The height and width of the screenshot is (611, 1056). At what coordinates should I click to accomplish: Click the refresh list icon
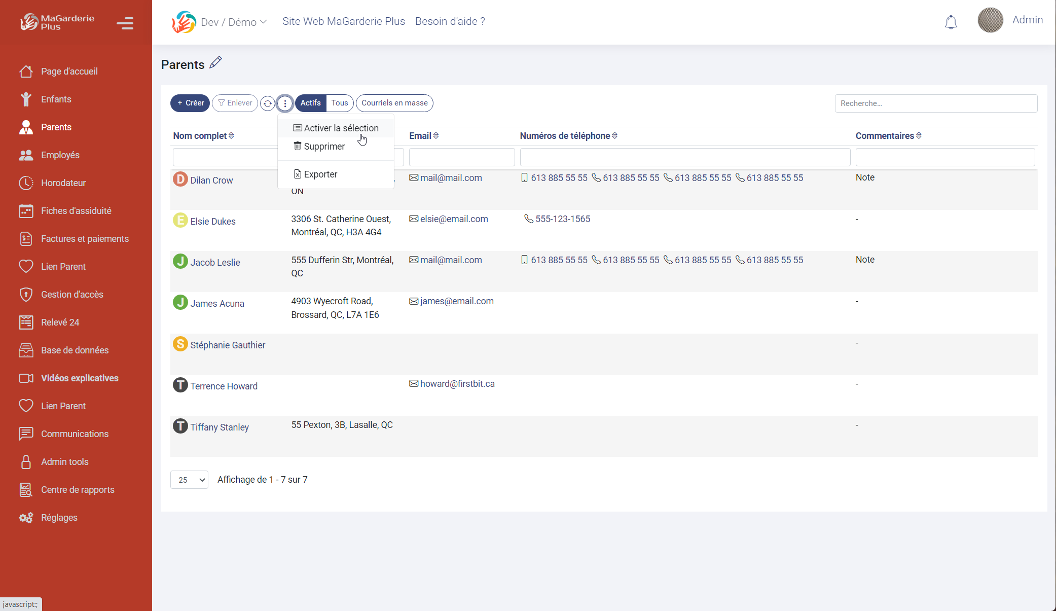tap(267, 103)
